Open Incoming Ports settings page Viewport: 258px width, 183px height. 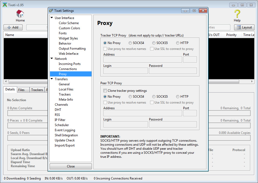70,64
